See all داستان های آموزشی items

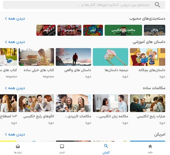[x=15, y=42]
